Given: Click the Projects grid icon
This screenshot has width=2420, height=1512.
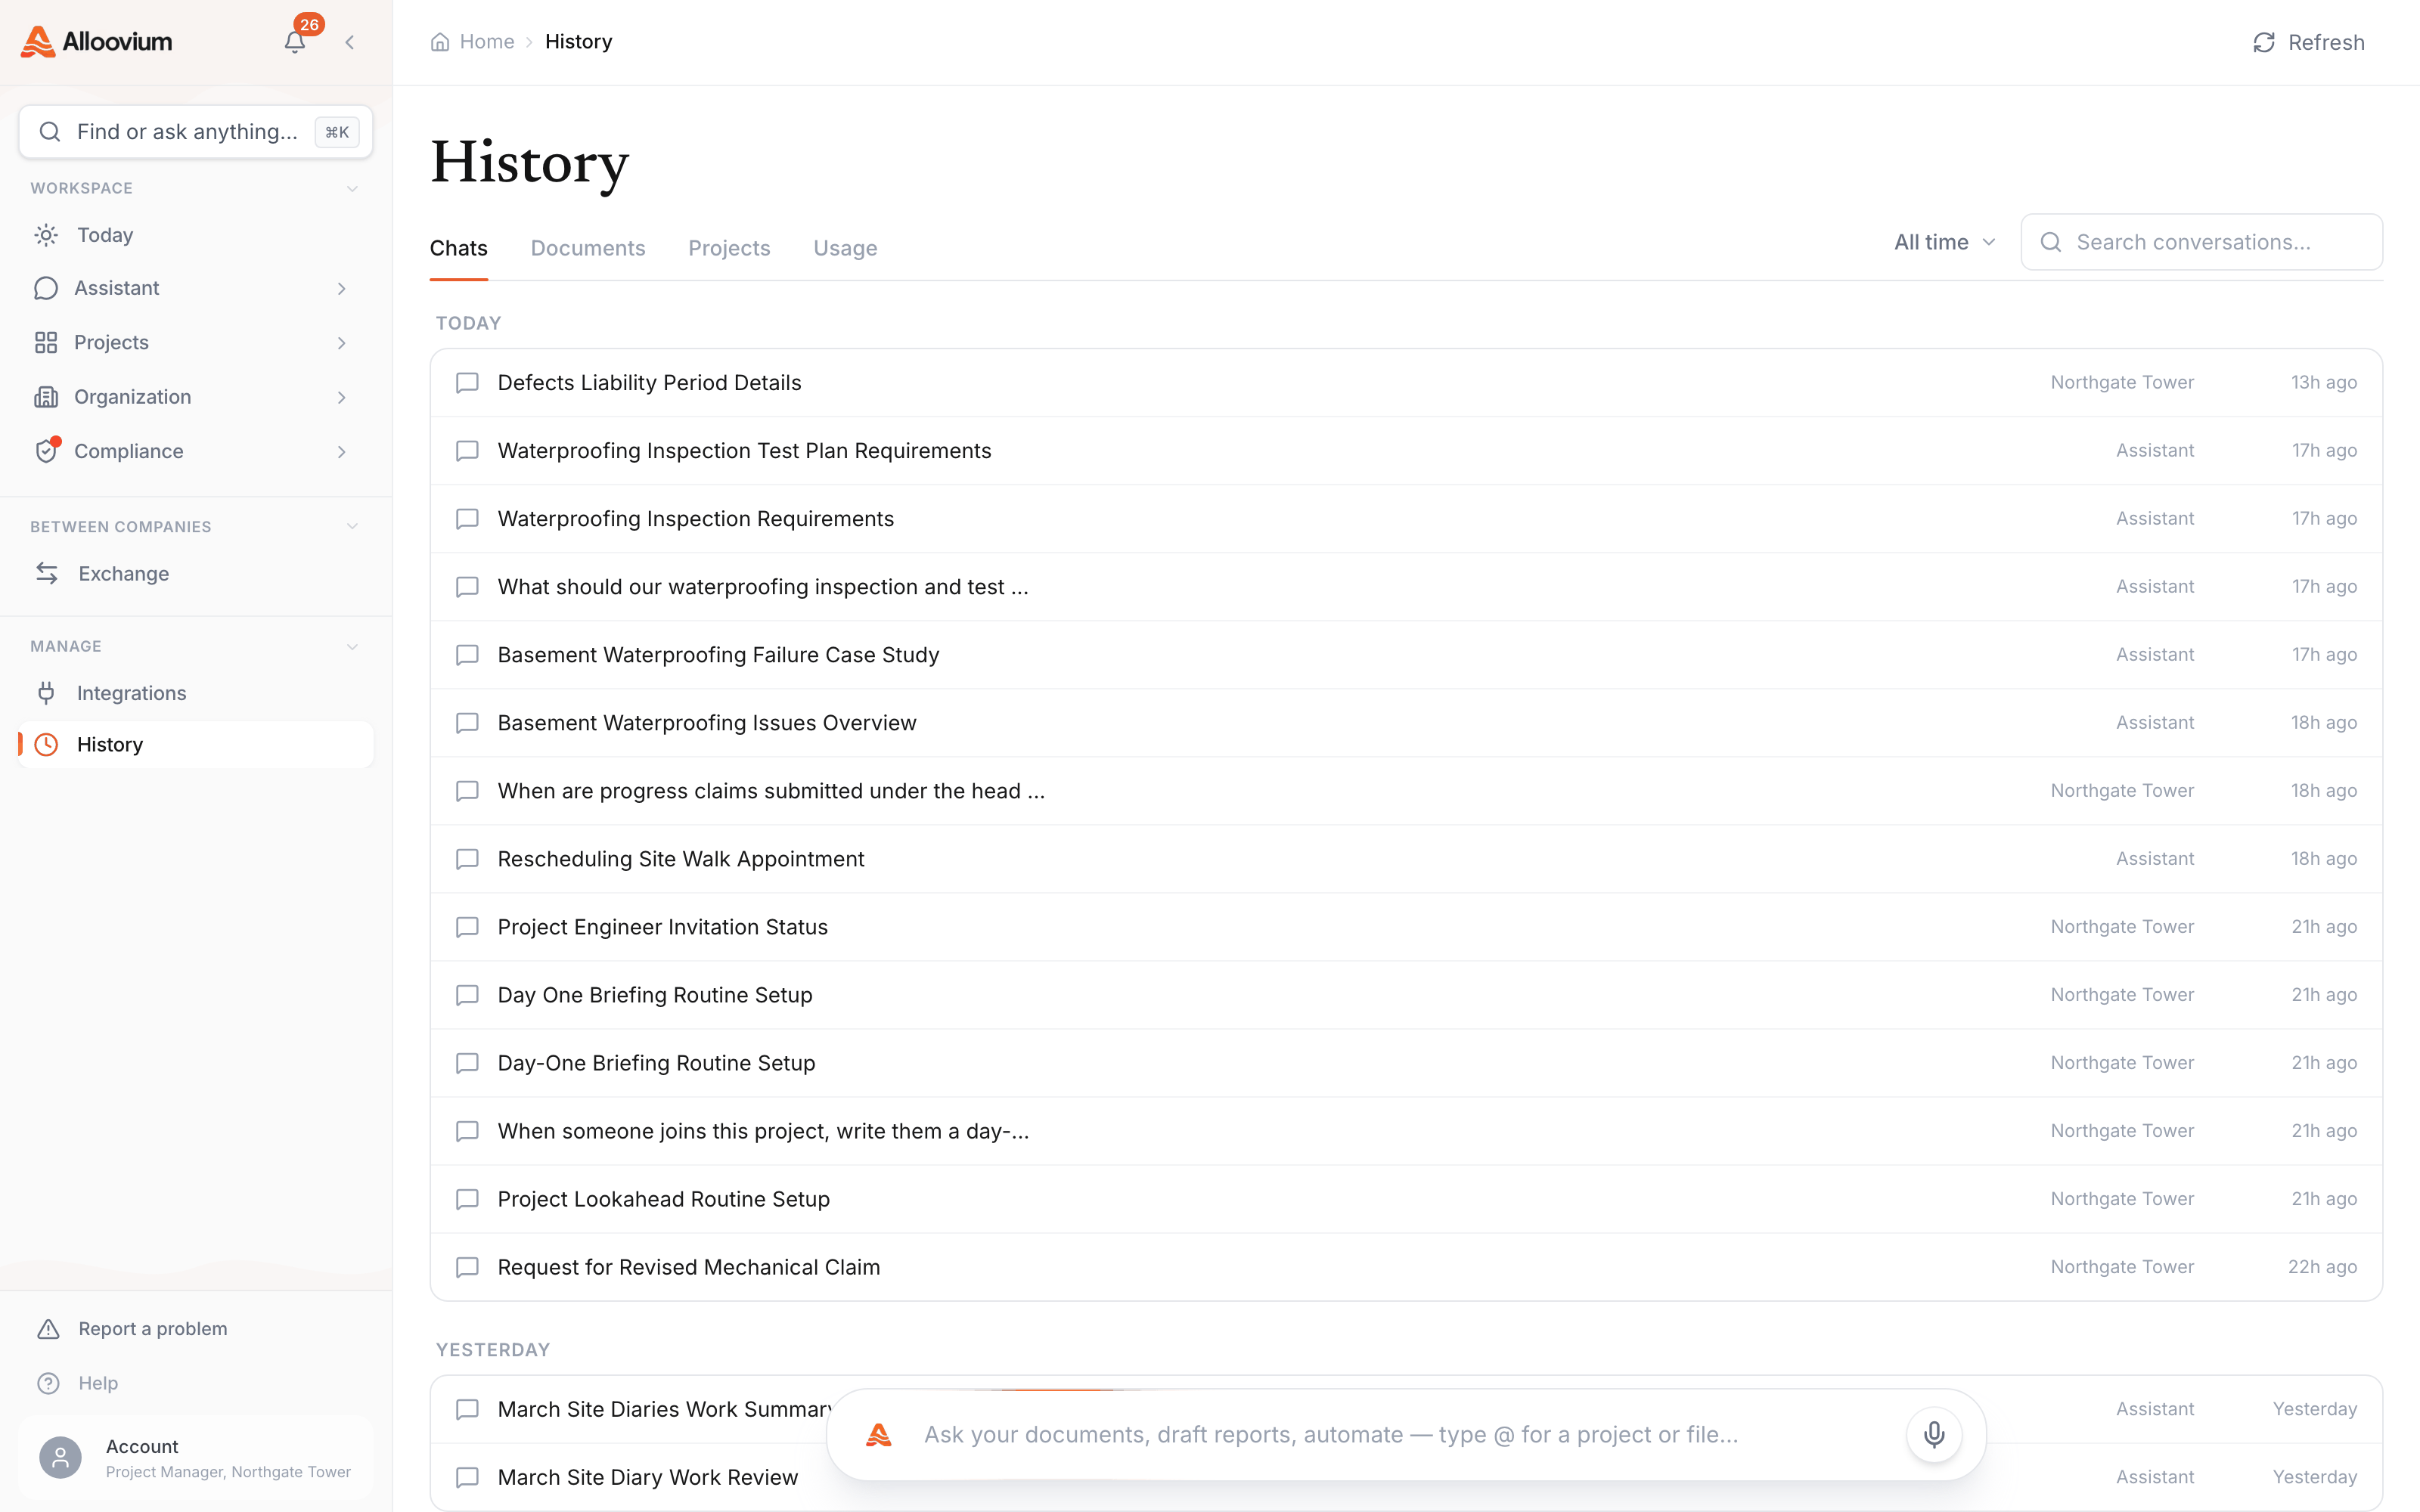Looking at the screenshot, I should (x=46, y=343).
